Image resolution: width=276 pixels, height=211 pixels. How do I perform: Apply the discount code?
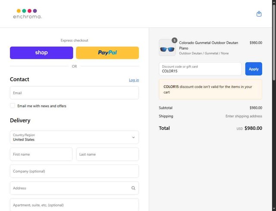254,69
